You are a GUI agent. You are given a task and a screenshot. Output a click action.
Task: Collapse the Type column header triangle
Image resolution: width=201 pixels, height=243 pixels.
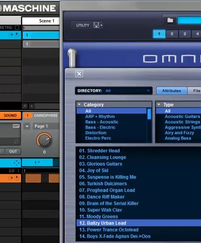pyautogui.click(x=159, y=105)
